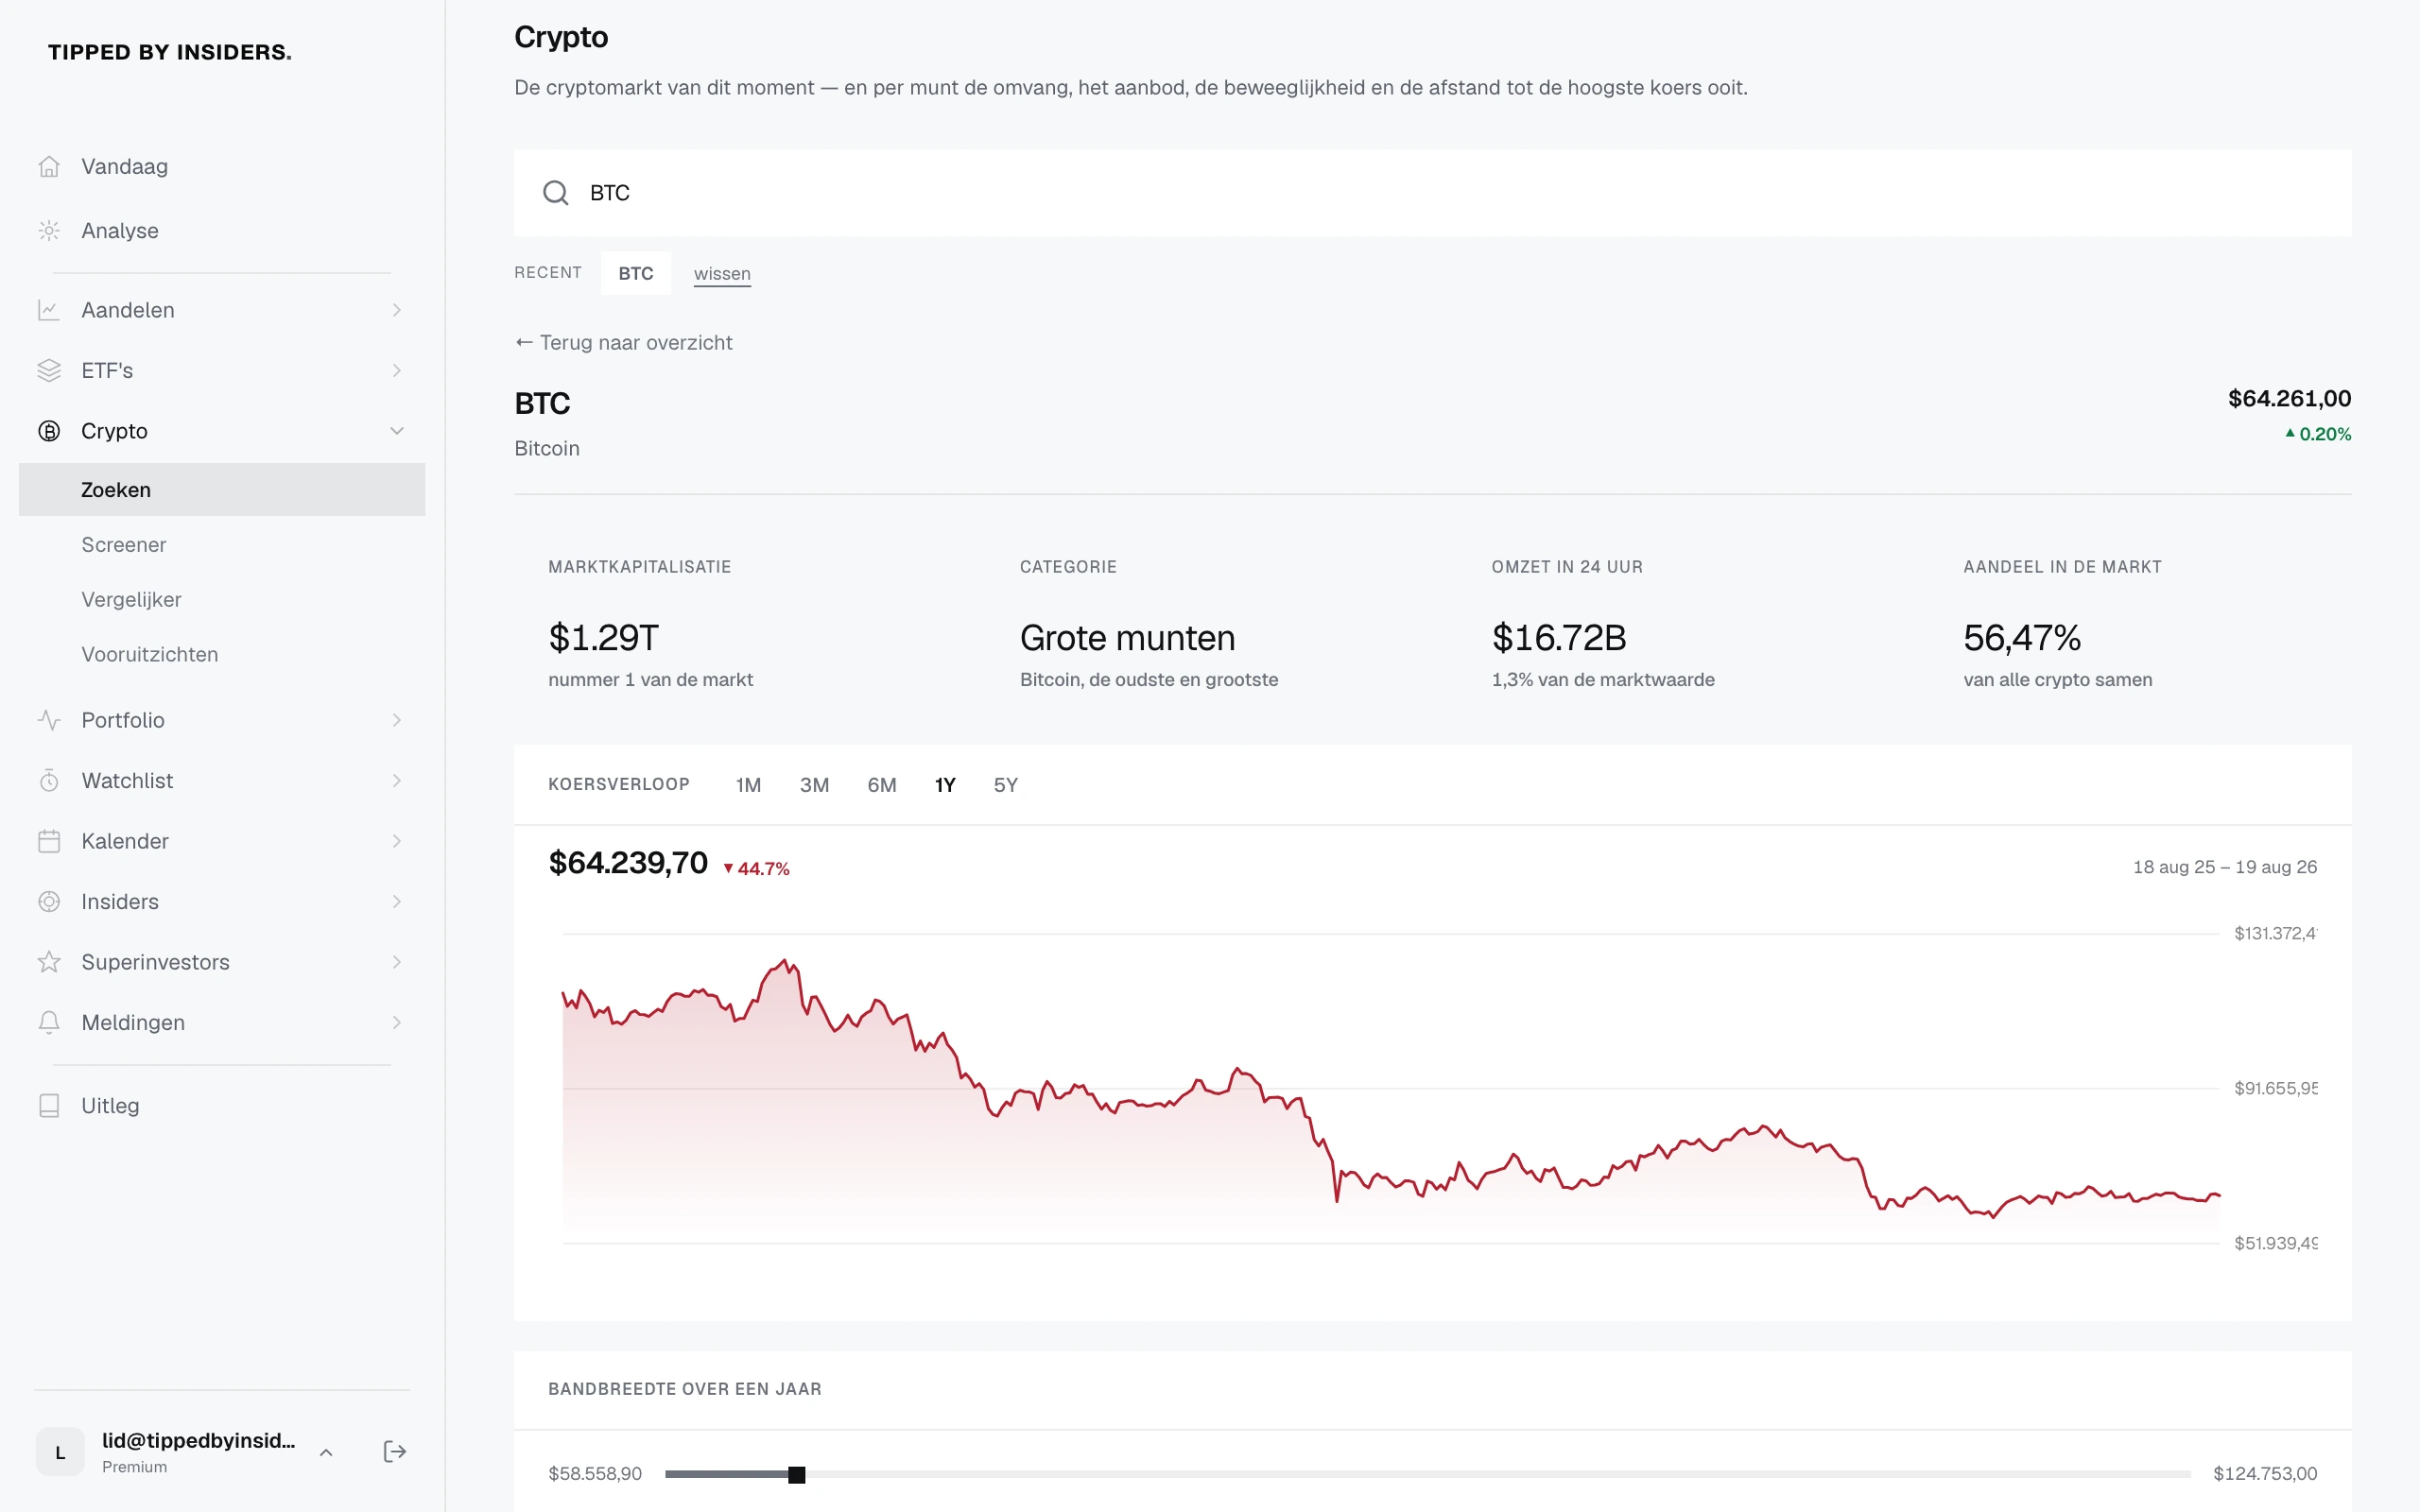2420x1512 pixels.
Task: Click the Vandaag home icon
Action: coord(49,166)
